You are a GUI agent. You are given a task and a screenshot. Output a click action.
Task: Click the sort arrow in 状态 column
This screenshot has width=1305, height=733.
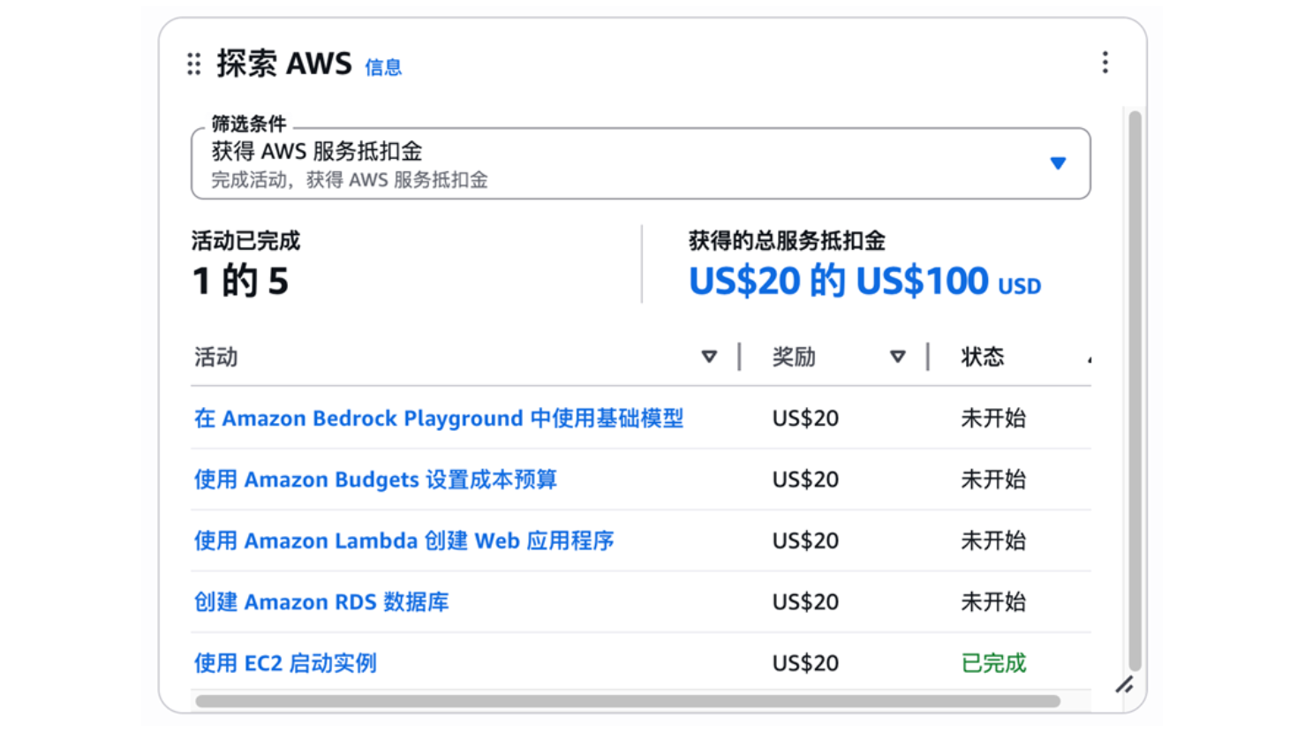(x=1089, y=359)
